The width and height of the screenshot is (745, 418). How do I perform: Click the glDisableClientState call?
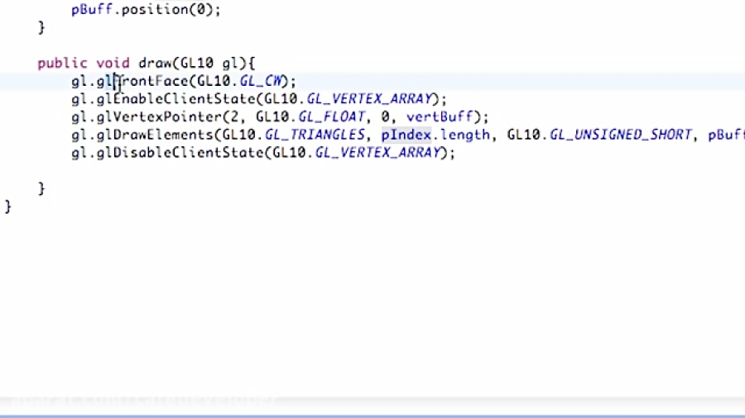point(180,153)
